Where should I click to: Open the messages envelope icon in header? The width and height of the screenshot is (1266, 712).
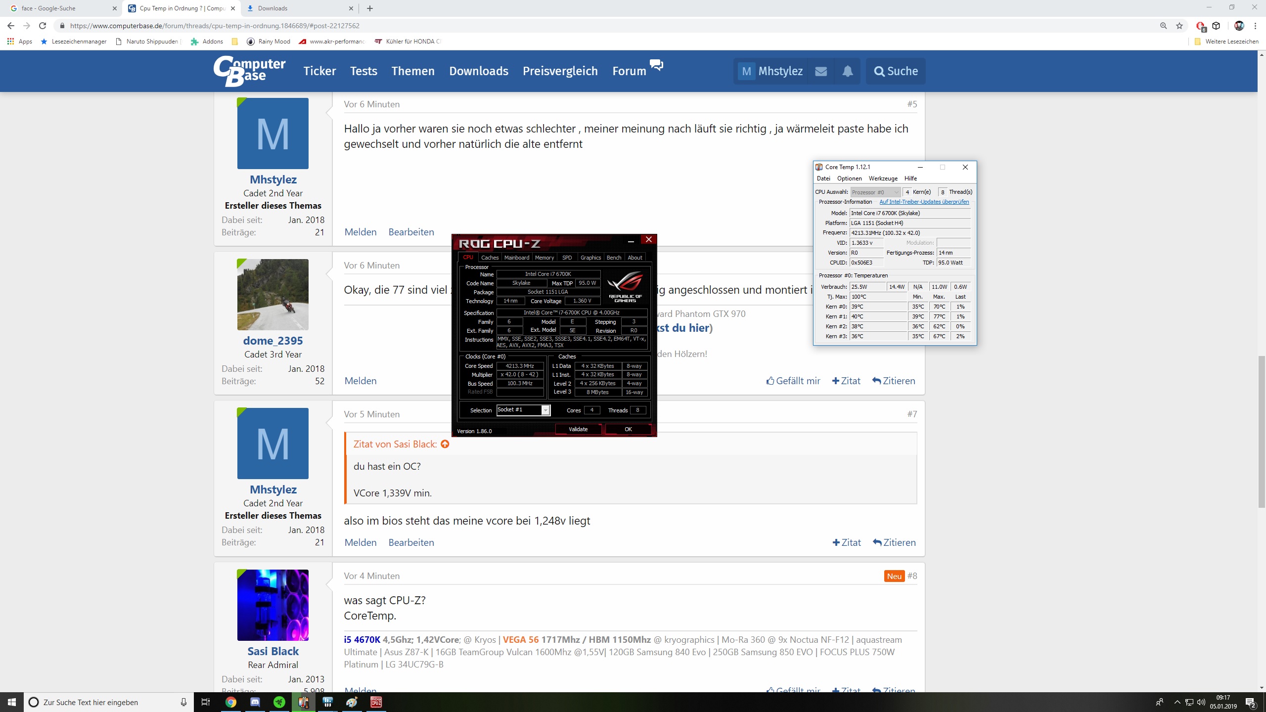coord(821,71)
